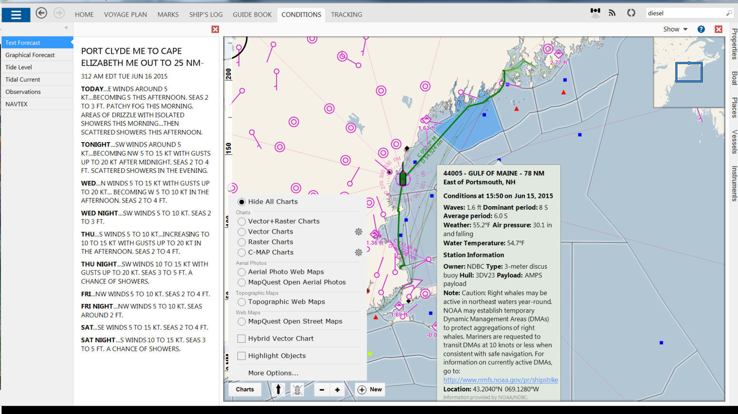Screen dimensions: 738x414
Task: Click the sync refresh icon
Action: tap(631, 13)
